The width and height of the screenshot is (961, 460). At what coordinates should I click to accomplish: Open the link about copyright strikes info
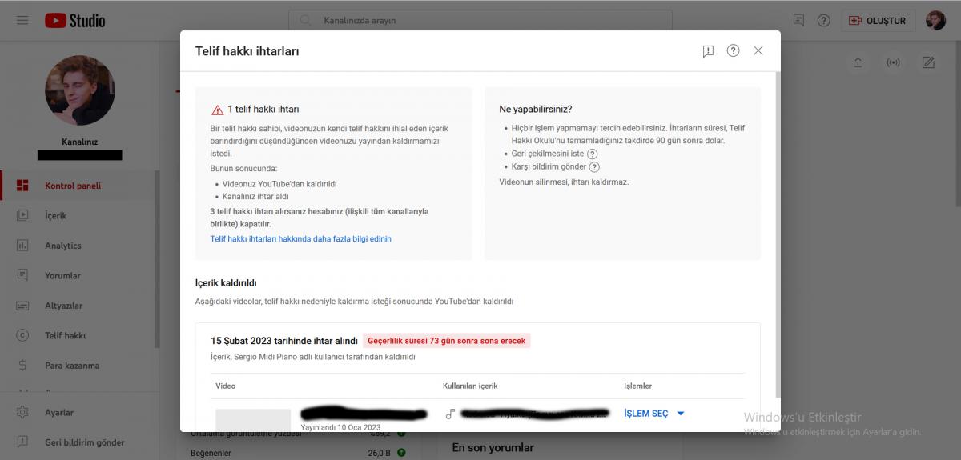point(300,239)
